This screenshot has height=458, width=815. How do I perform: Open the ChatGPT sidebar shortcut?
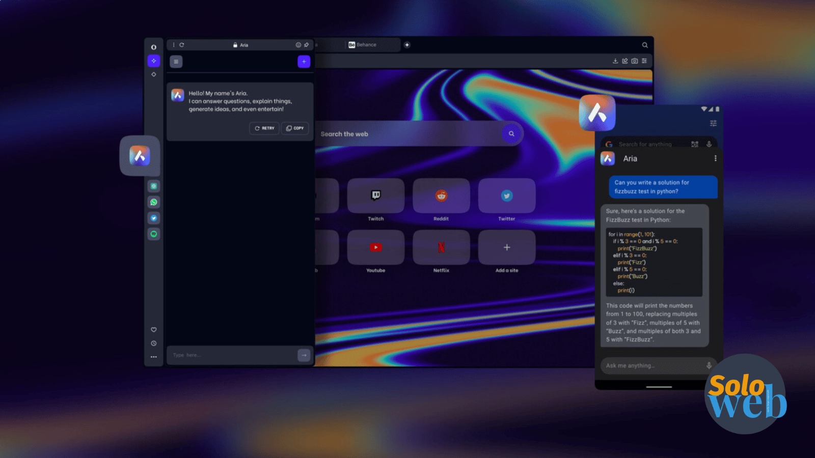153,186
